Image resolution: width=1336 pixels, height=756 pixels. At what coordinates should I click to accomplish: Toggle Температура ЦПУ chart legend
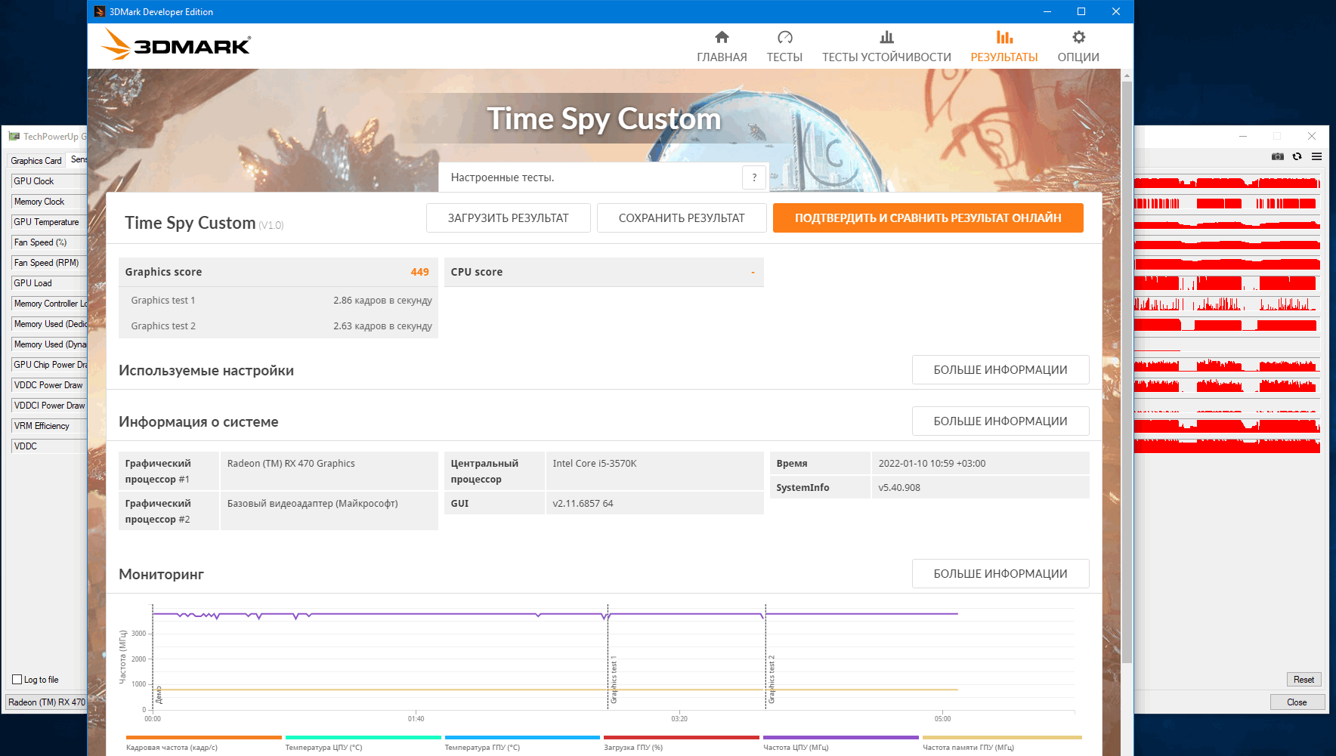click(x=363, y=743)
